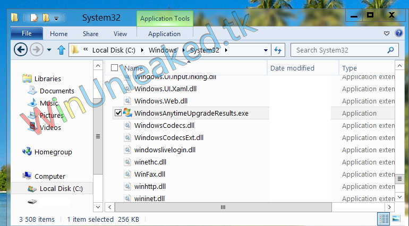Select the windowslivelogin.dll file
The width and height of the screenshot is (409, 226).
165,150
